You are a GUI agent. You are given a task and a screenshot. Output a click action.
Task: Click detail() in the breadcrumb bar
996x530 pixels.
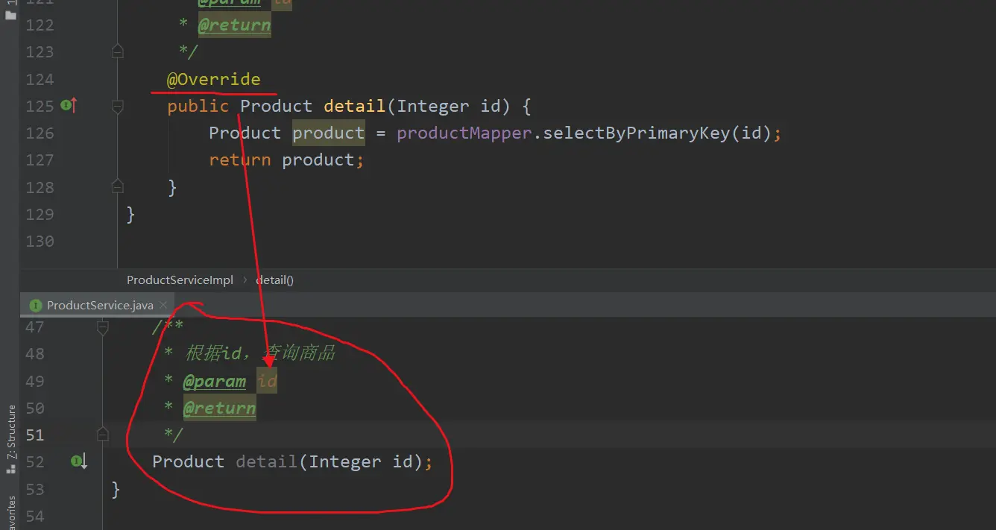click(x=274, y=280)
